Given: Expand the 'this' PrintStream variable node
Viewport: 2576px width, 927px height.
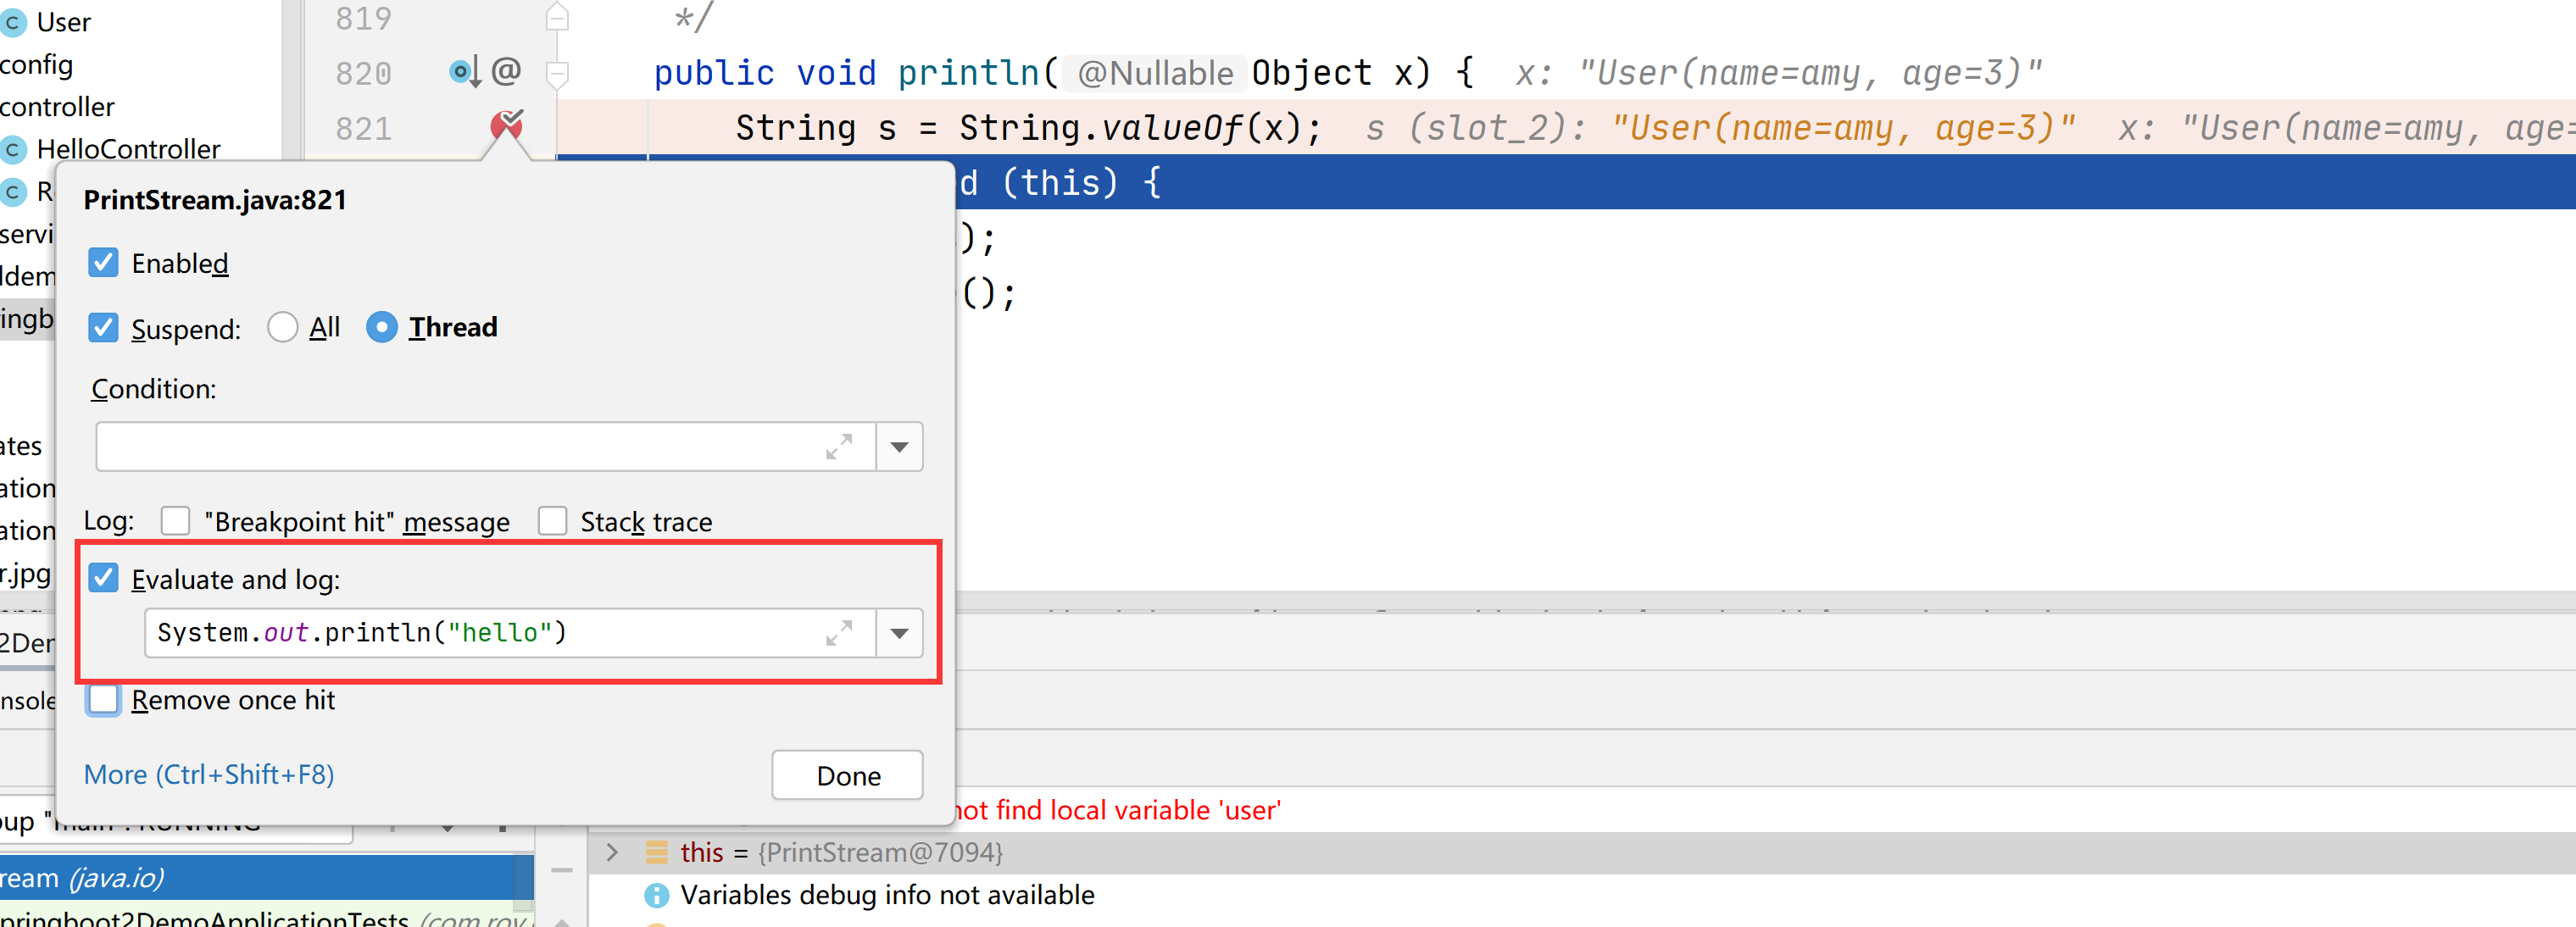Looking at the screenshot, I should pyautogui.click(x=612, y=852).
